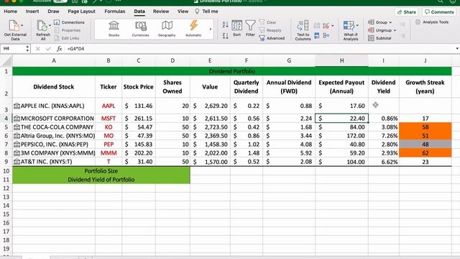Expand Get External Data dropdown
460x259 pixels.
(x=22, y=26)
